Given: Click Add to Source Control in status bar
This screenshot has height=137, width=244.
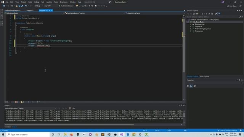Looking at the screenshot, I should point(228,131).
